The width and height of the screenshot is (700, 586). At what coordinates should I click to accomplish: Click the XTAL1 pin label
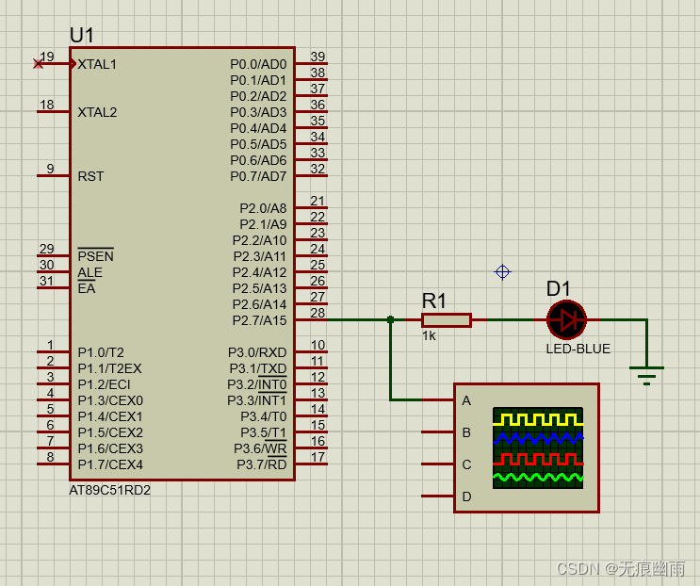coord(97,64)
